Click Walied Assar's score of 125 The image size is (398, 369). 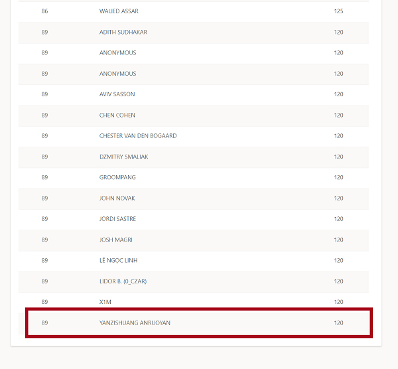(338, 11)
